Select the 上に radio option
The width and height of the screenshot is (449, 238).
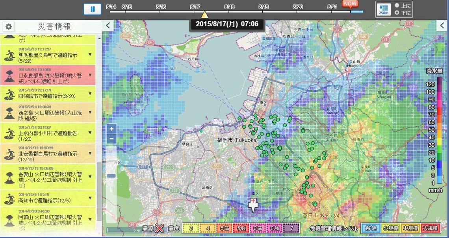pyautogui.click(x=397, y=6)
